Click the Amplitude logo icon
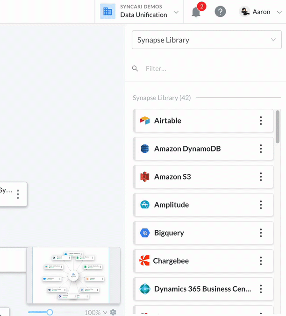Image resolution: width=286 pixels, height=316 pixels. tap(145, 205)
